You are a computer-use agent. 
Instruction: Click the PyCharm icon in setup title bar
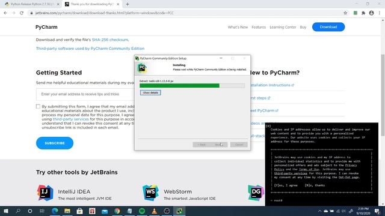coord(137,58)
